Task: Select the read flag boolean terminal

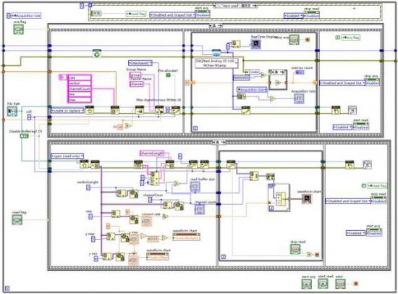Action: click(17, 219)
